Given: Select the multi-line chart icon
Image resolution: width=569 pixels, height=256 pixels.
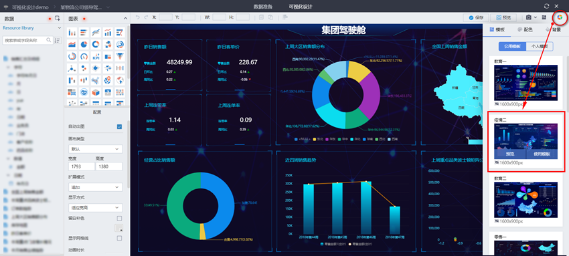Looking at the screenshot, I should [x=96, y=33].
